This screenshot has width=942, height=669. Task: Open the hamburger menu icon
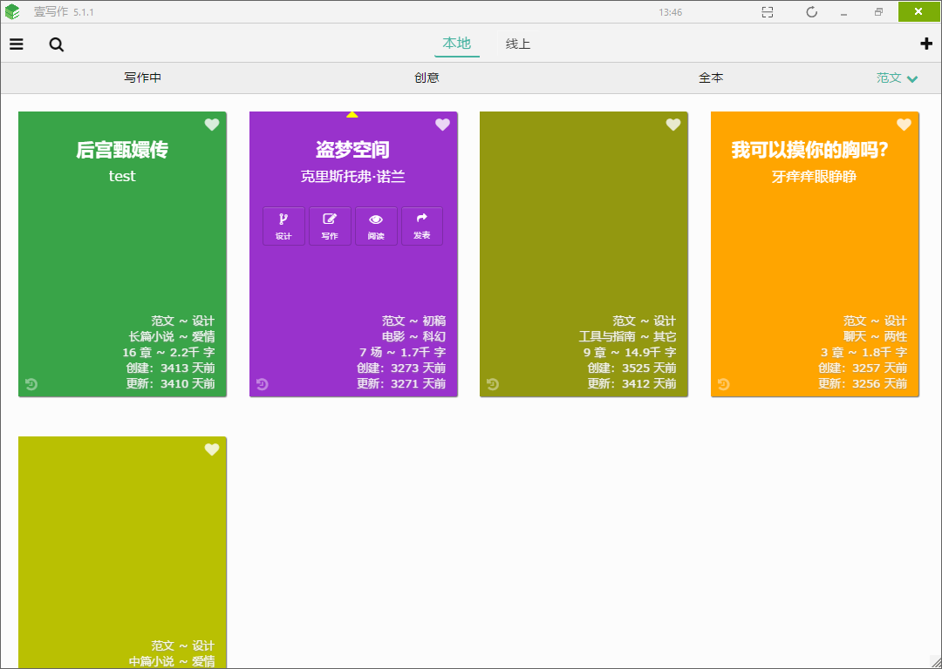(17, 44)
